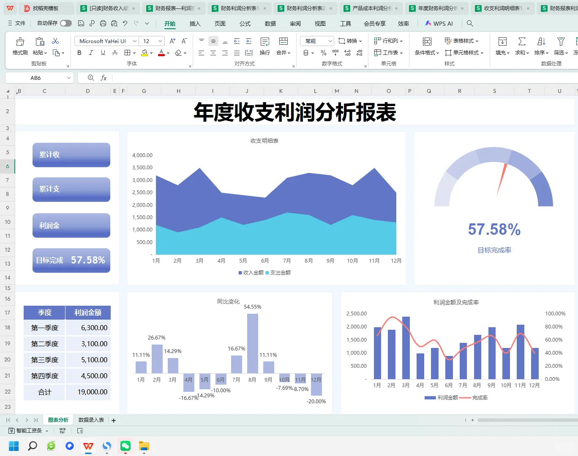
Task: Apply strikethrough formatting
Action: pos(115,53)
